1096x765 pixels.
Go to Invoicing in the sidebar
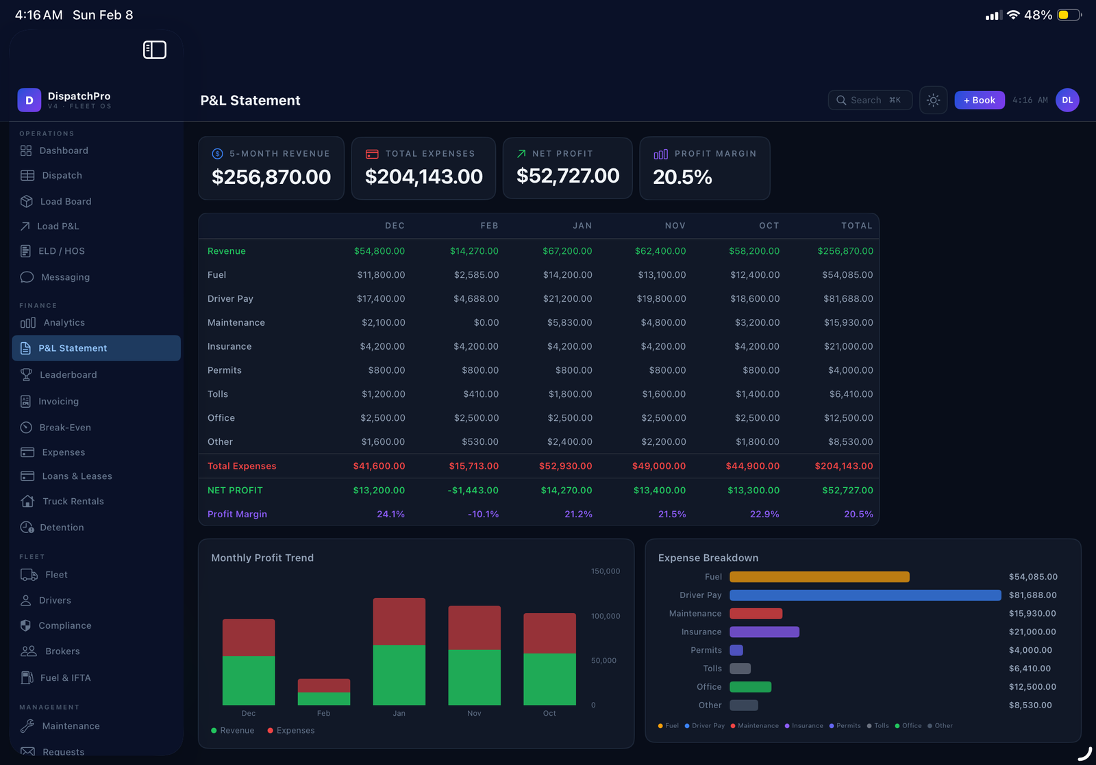pos(58,402)
